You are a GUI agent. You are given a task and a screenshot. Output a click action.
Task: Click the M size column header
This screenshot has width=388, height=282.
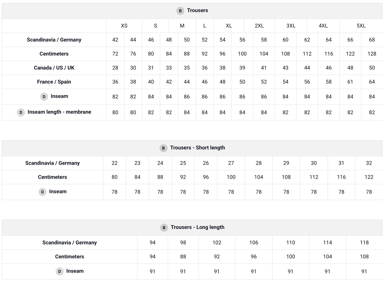182,26
